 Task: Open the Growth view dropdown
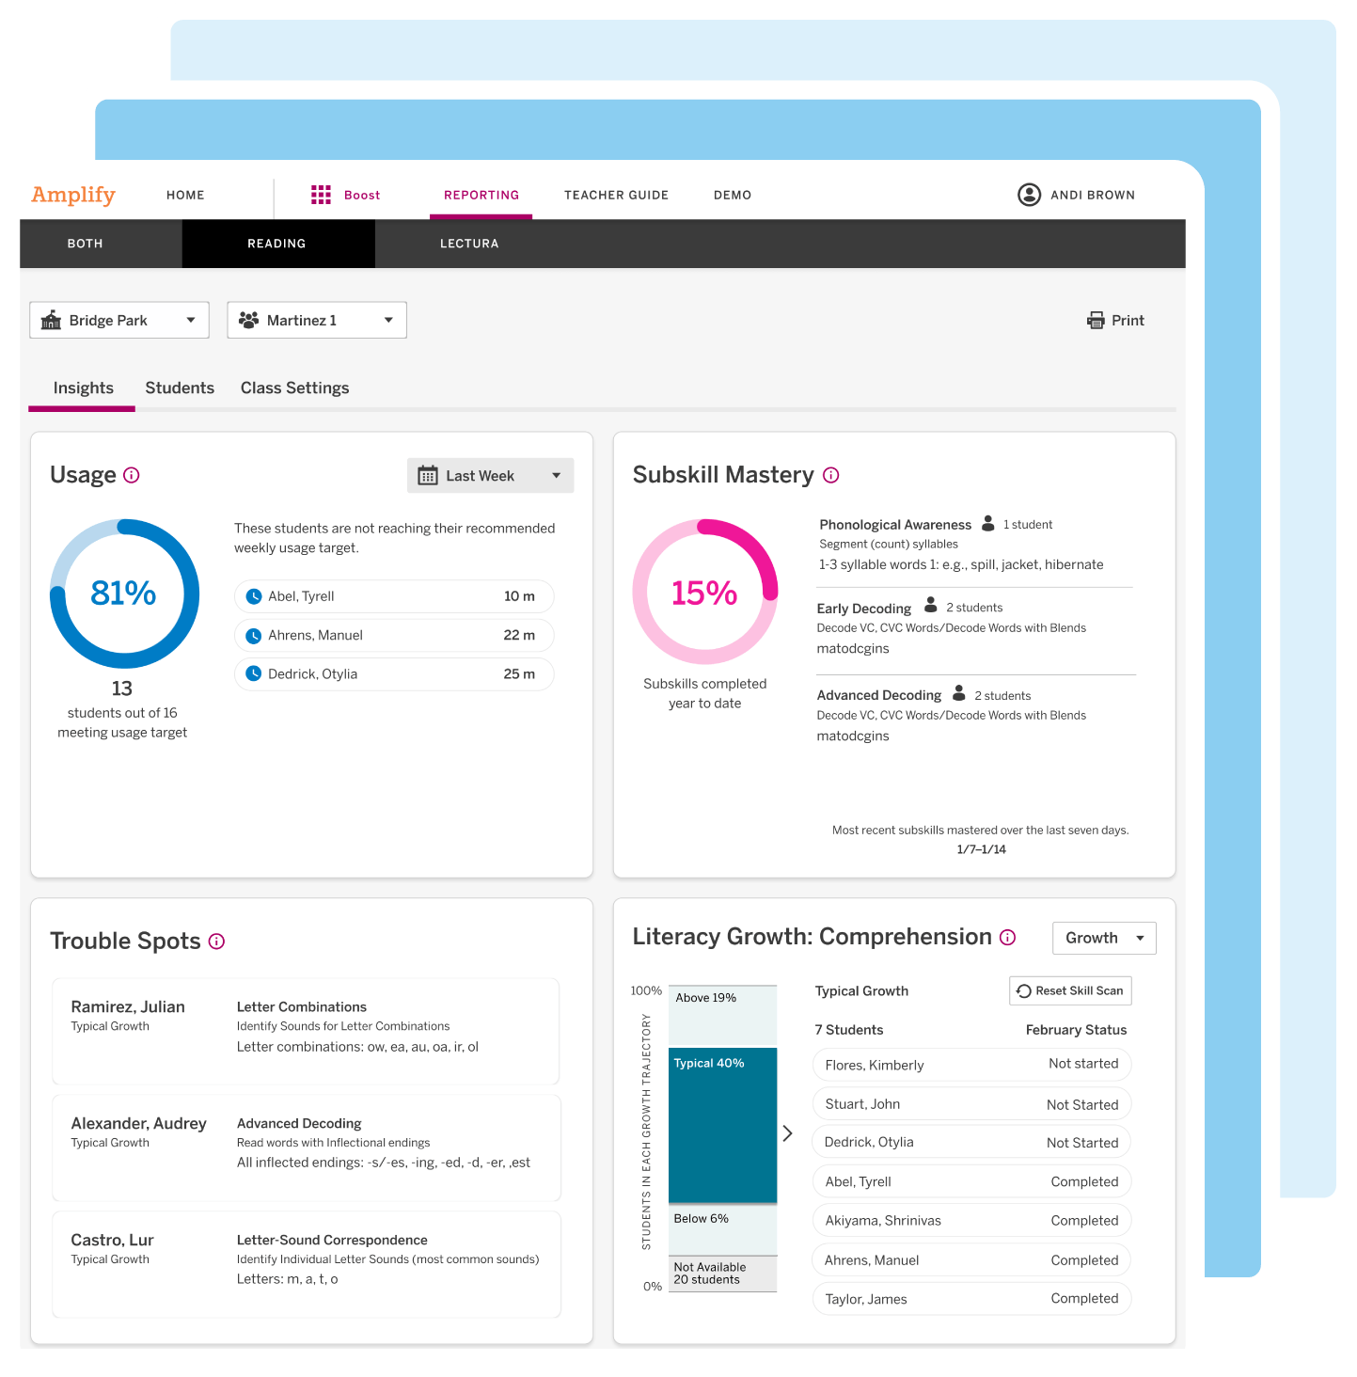point(1104,938)
